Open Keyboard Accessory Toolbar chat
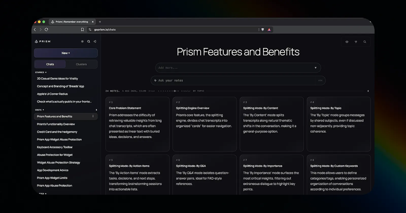Viewport: 406px width, 213px height. click(55, 147)
